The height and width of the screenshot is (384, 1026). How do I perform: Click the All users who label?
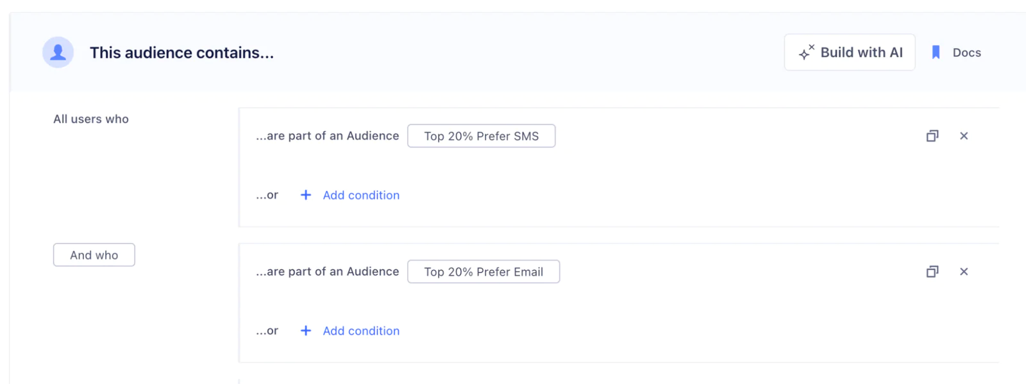tap(91, 119)
